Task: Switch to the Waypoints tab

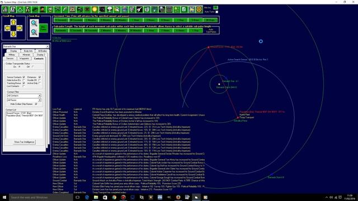Action: pyautogui.click(x=24, y=59)
